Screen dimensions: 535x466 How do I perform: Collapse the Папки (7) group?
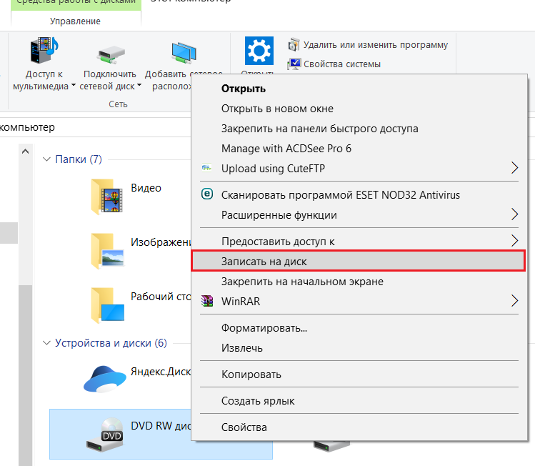46,159
